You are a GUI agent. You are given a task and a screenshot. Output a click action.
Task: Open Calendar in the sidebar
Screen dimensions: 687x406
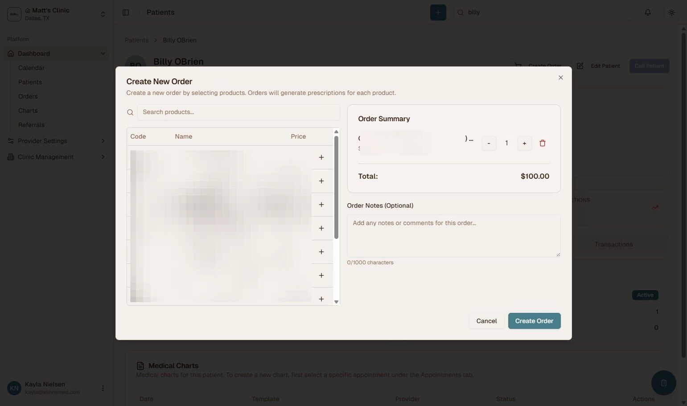(x=31, y=68)
